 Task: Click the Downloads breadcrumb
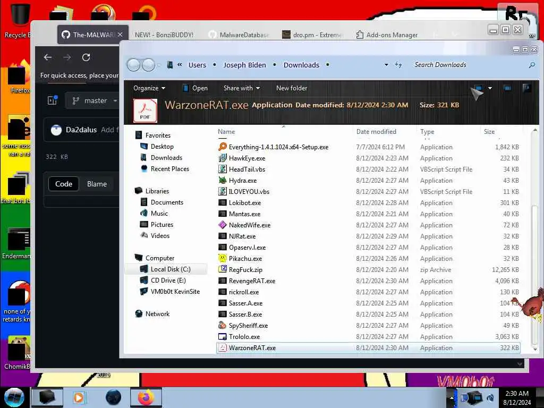tap(301, 65)
